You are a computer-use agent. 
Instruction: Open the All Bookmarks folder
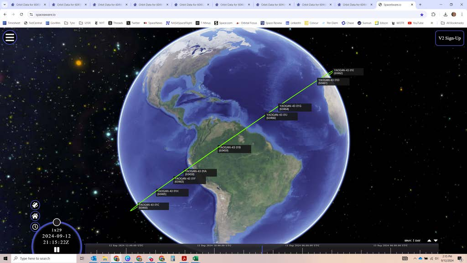tap(452, 23)
